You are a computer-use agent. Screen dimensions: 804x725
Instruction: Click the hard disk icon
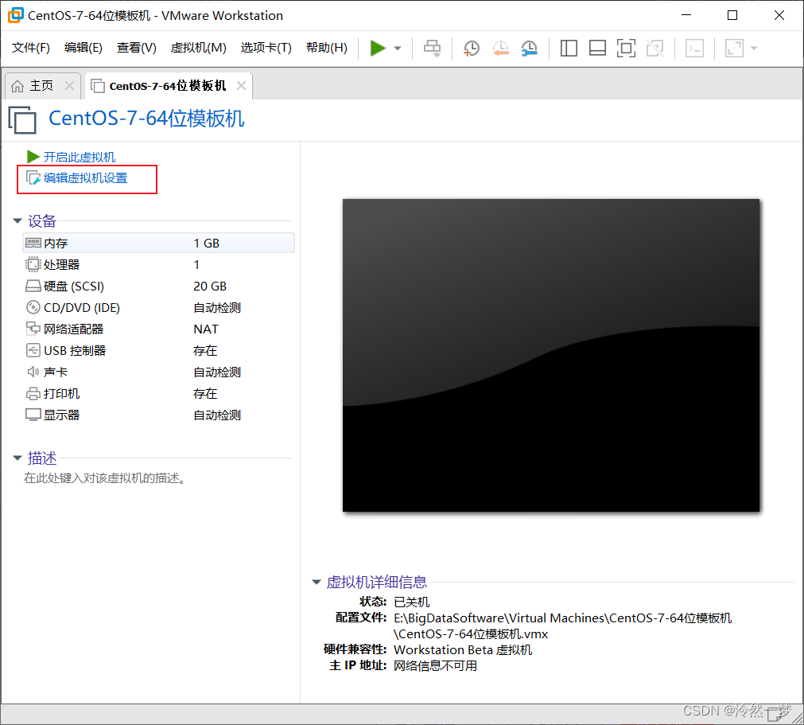click(33, 286)
